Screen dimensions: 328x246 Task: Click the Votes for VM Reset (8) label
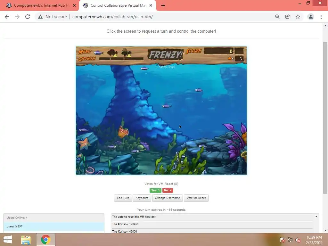[161, 184]
